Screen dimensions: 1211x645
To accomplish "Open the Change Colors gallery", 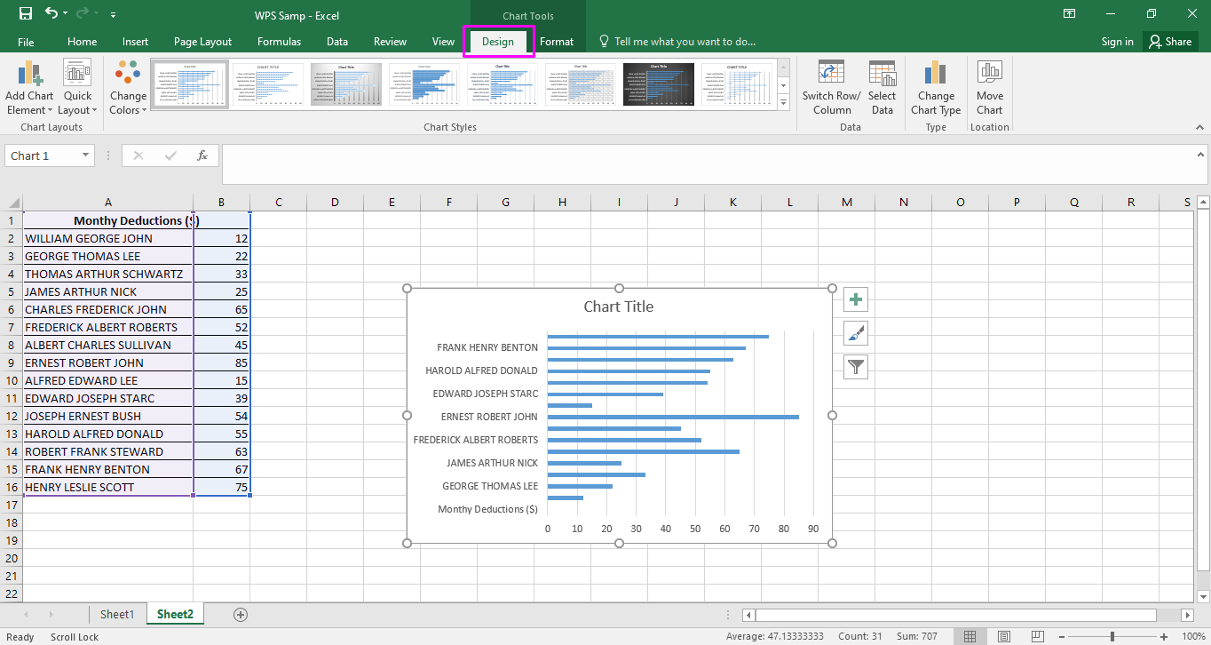I will 127,86.
